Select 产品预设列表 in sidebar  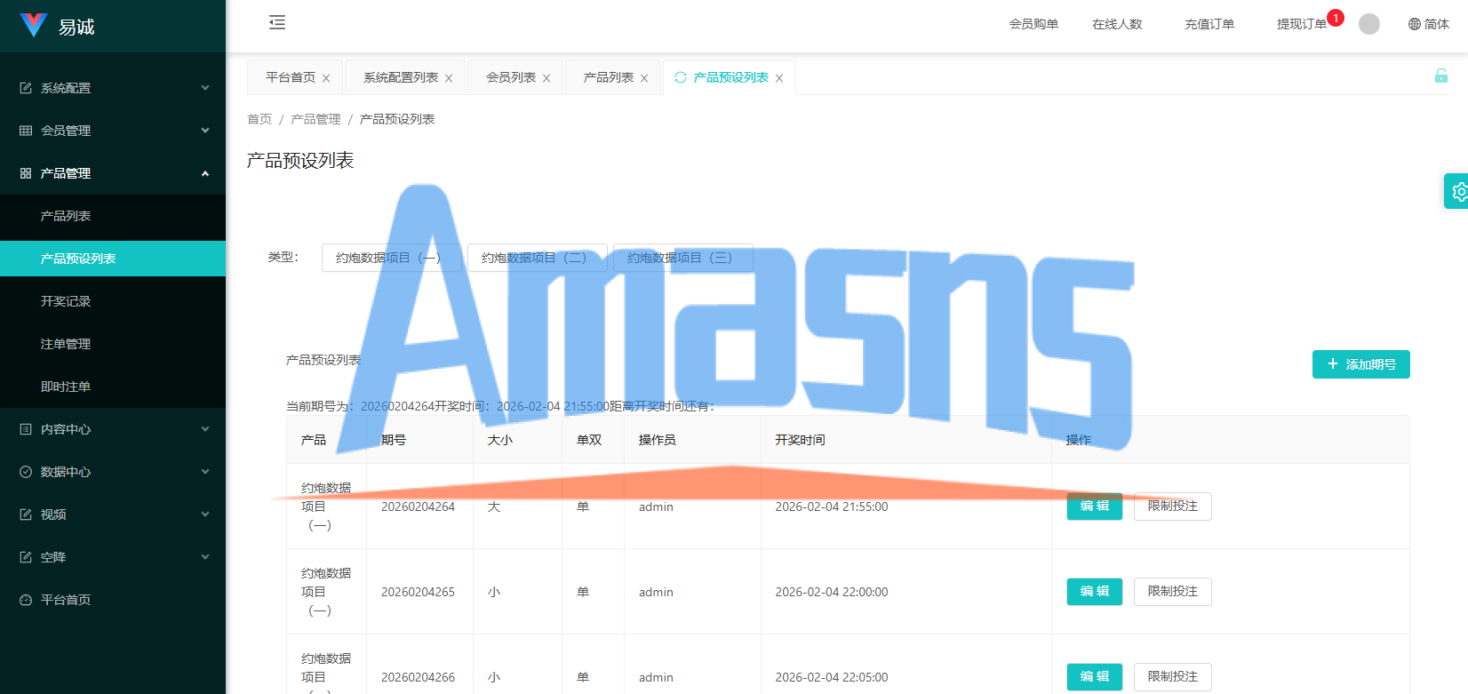[x=113, y=259]
